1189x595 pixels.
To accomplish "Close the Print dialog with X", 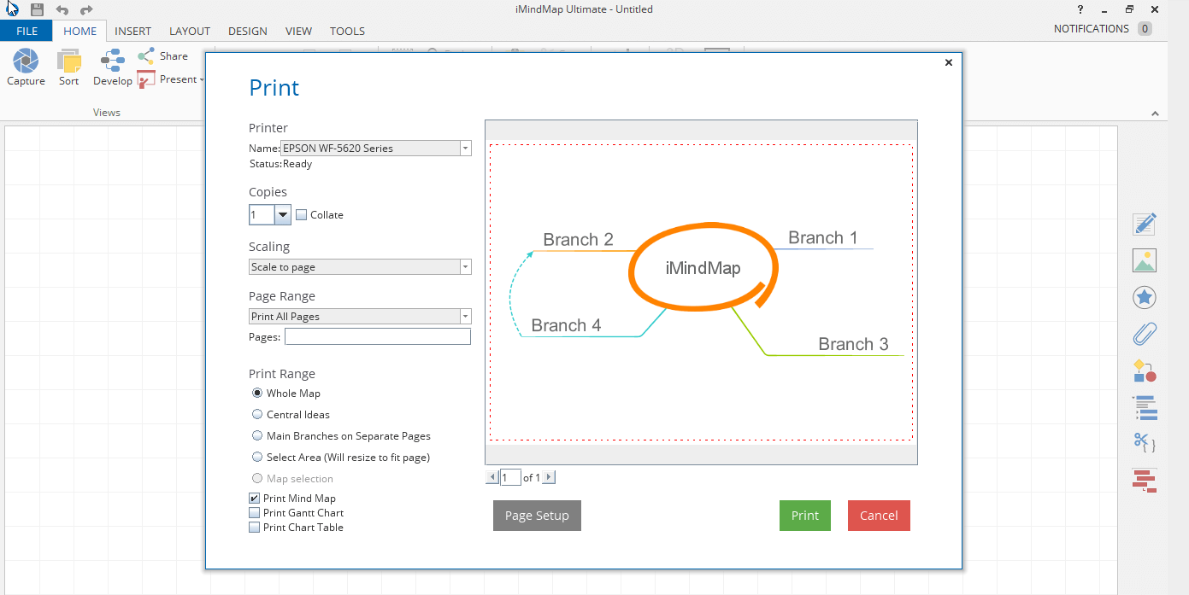I will (x=949, y=62).
